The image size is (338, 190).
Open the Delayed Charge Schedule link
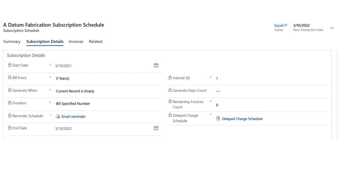click(242, 119)
